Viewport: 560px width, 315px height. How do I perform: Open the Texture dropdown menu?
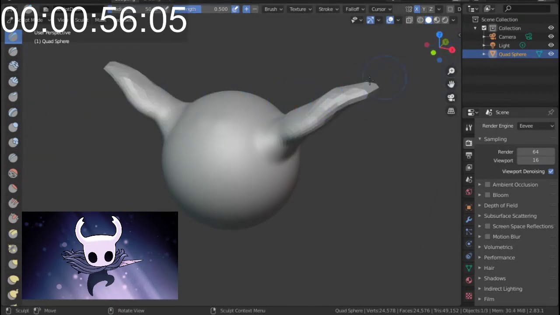pyautogui.click(x=301, y=9)
